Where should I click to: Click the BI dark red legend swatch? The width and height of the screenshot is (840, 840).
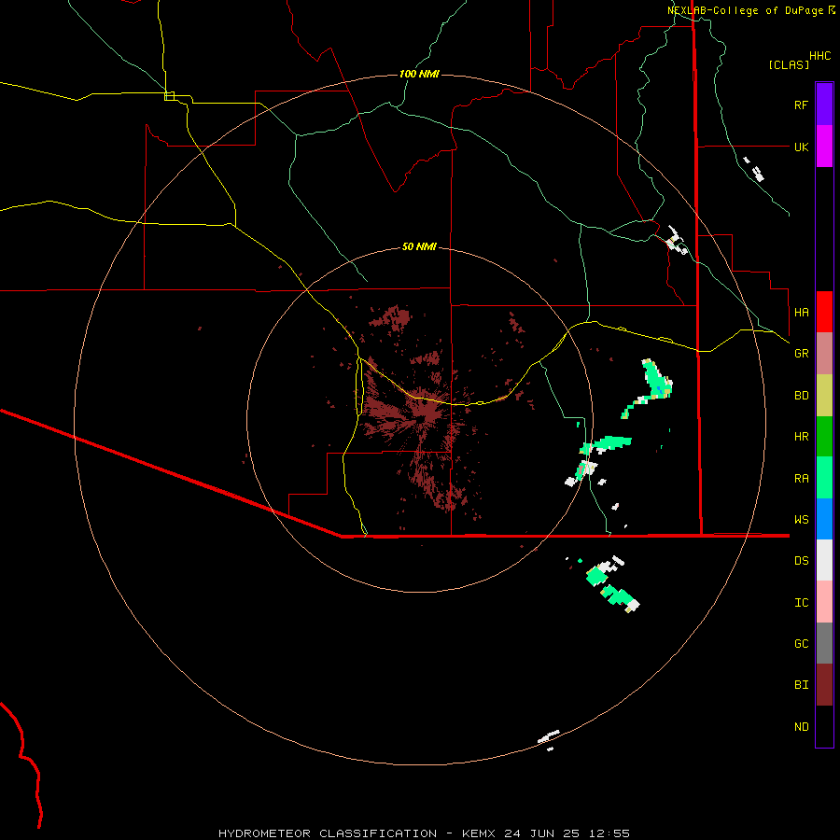tap(824, 685)
